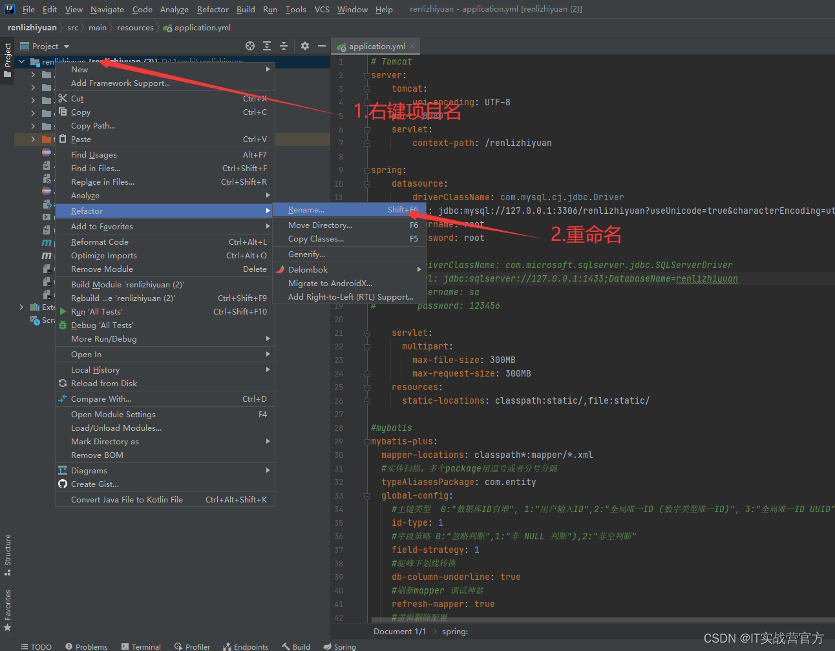Open the Problems tool window
This screenshot has width=835, height=651.
[87, 646]
